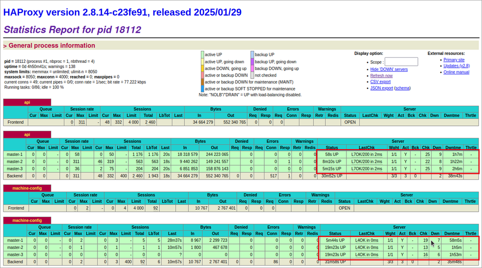This screenshot has width=482, height=268.
Task: Click the 244 223 065 bytes-out cell
Action: (214, 154)
